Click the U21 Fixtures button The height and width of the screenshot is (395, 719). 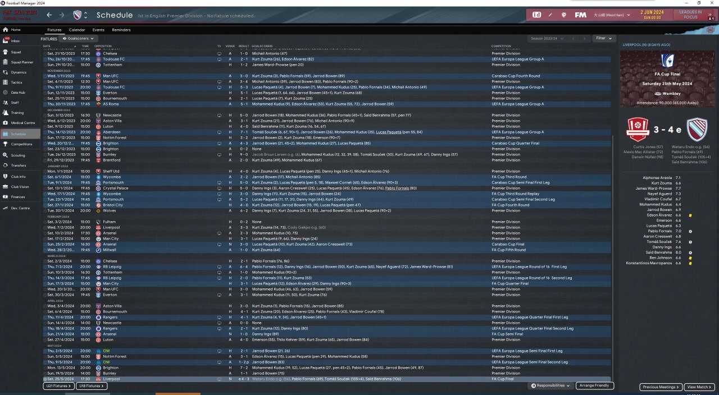[58, 386]
